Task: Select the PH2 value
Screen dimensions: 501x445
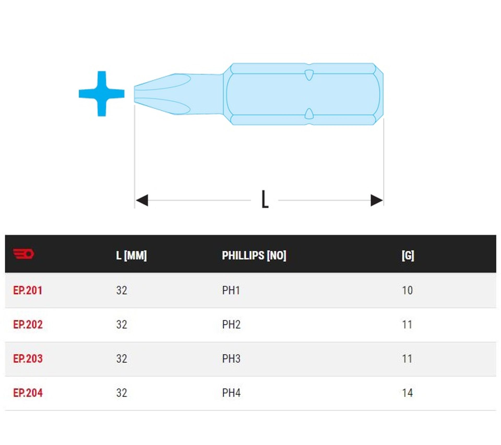Action: 231,325
